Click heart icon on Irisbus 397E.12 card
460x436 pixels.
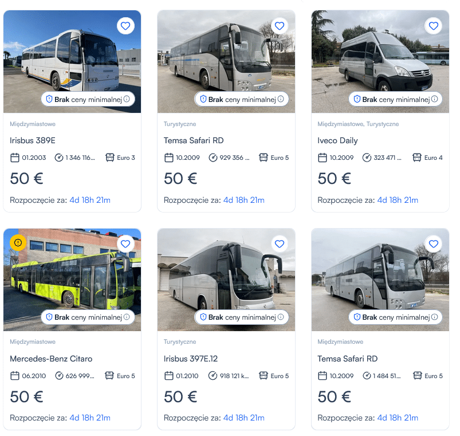[x=280, y=244]
